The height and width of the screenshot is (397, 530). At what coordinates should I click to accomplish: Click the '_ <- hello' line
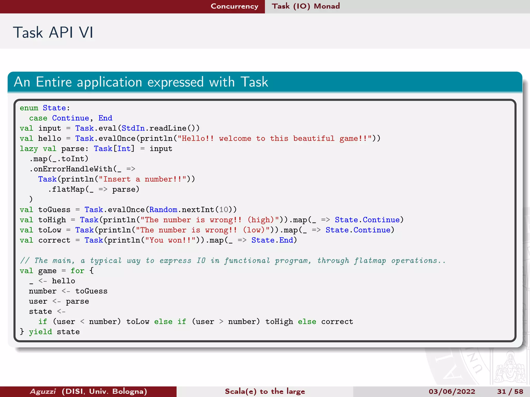tap(52, 281)
